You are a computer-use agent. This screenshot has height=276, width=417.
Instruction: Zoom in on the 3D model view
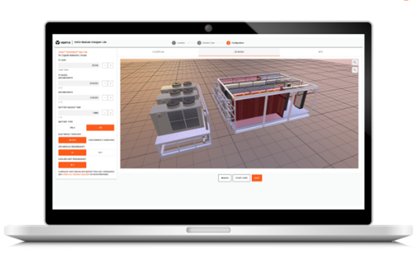click(x=355, y=63)
